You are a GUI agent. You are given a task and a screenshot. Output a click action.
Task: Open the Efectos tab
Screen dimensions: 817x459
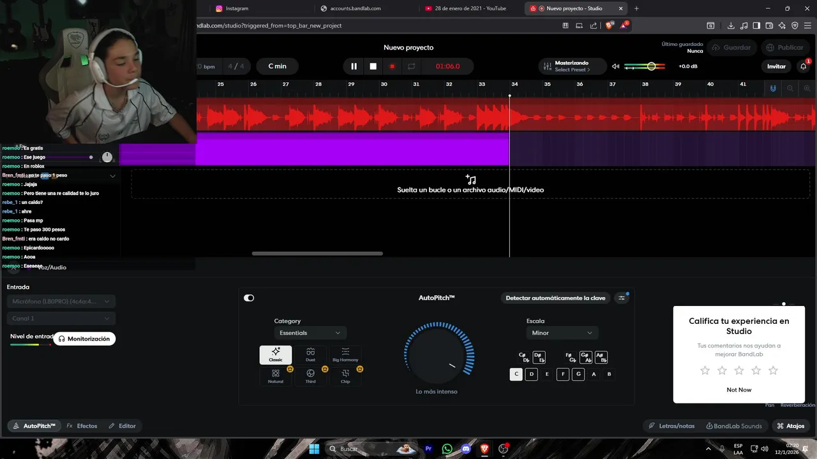tap(82, 426)
